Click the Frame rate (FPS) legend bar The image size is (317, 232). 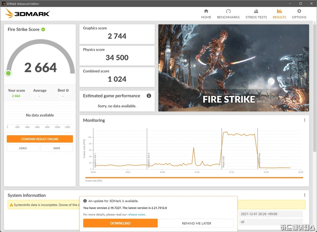point(194,178)
